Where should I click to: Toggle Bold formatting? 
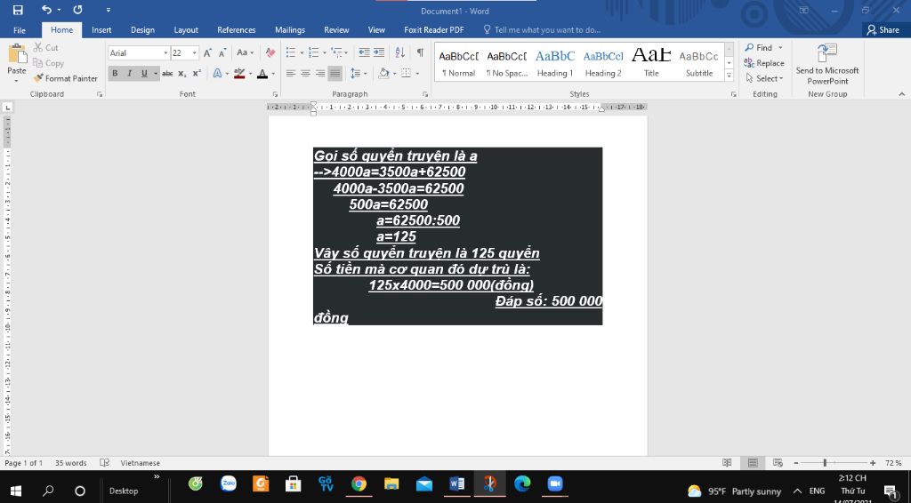point(115,74)
